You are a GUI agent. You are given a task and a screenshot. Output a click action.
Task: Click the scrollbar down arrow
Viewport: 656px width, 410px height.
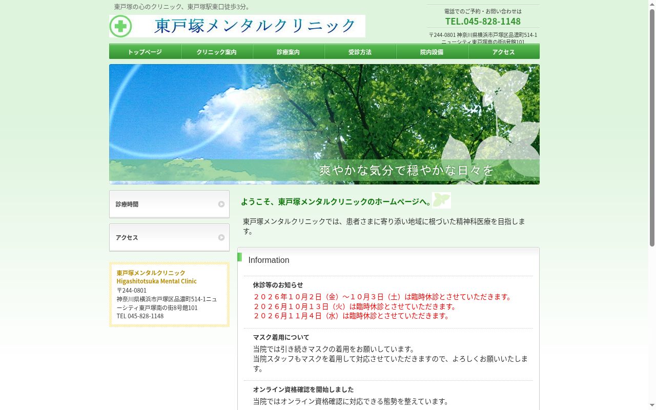pyautogui.click(x=652, y=406)
